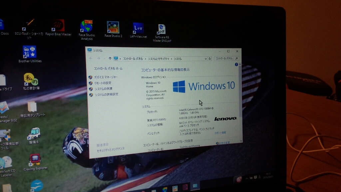Click デバイス マネージャー link in sidebar
Screen dimensions: 341x192
coord(106,77)
